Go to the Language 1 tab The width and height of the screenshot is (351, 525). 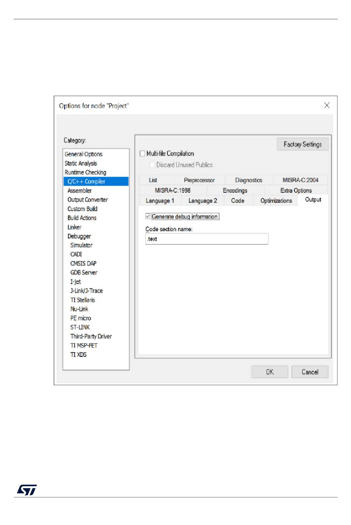click(160, 200)
